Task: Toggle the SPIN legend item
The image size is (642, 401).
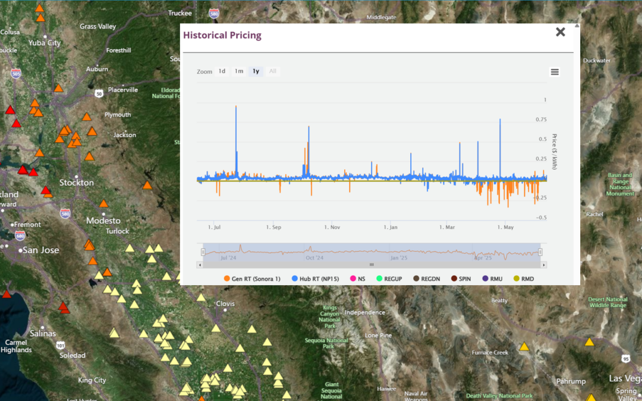Action: tap(460, 279)
